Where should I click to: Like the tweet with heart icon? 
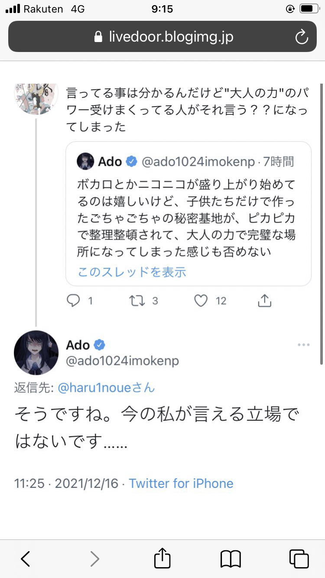click(201, 301)
